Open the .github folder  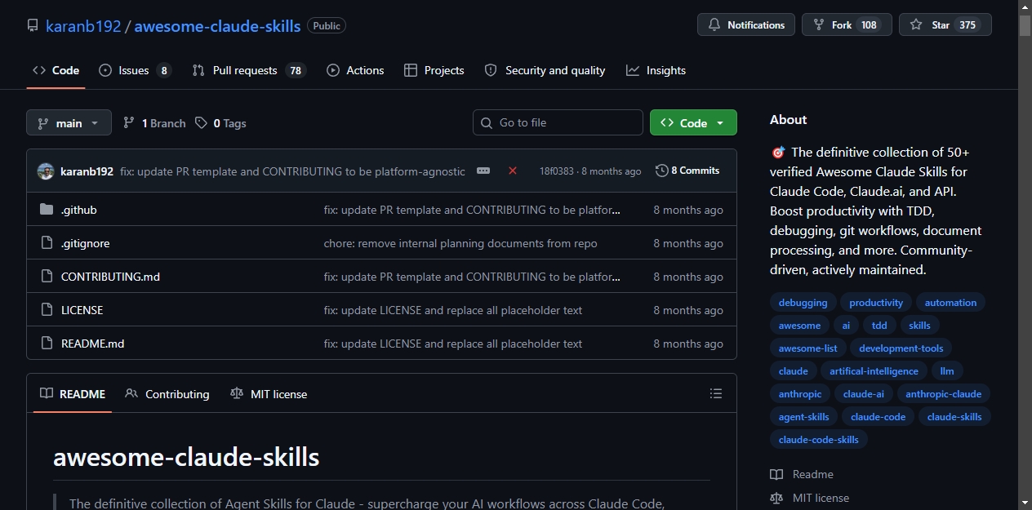pos(79,210)
